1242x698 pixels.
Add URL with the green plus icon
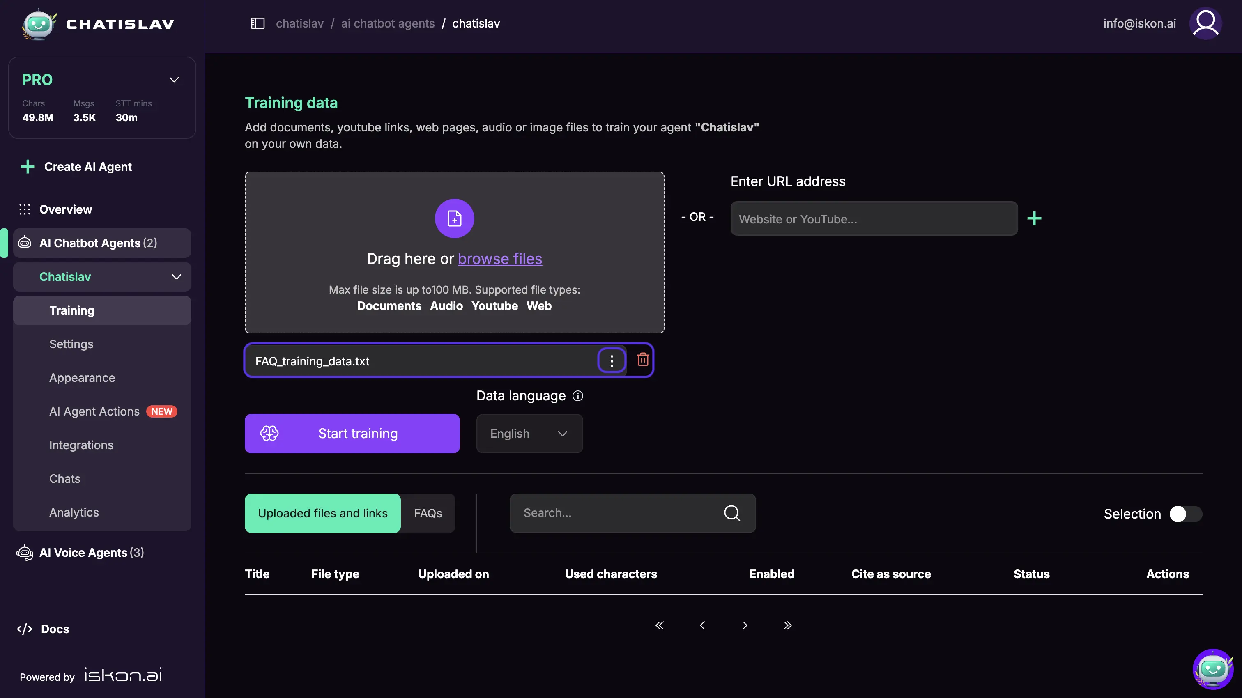pos(1034,218)
